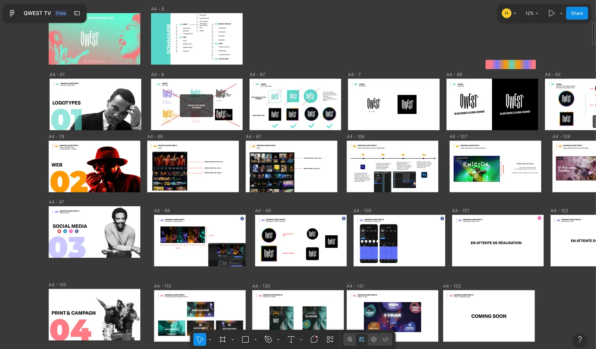
Task: Select the SOMMAIRE contents frame
Action: 197,39
